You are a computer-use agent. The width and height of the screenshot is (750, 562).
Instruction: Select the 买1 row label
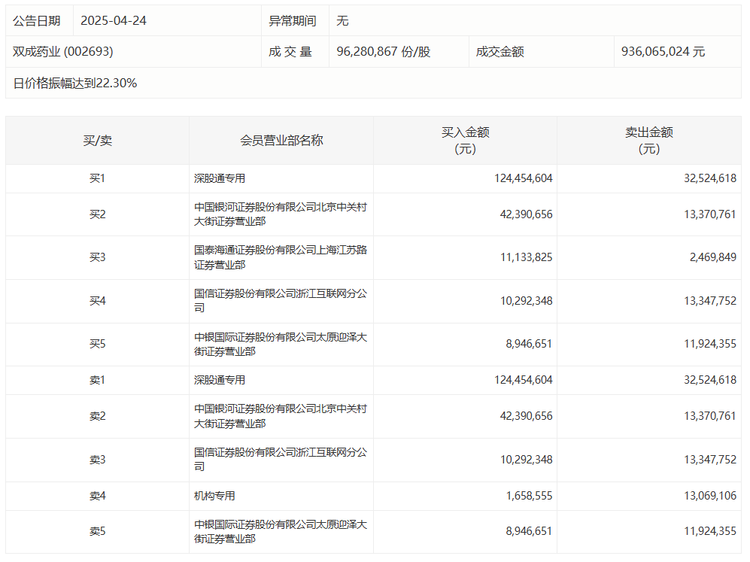coord(97,178)
